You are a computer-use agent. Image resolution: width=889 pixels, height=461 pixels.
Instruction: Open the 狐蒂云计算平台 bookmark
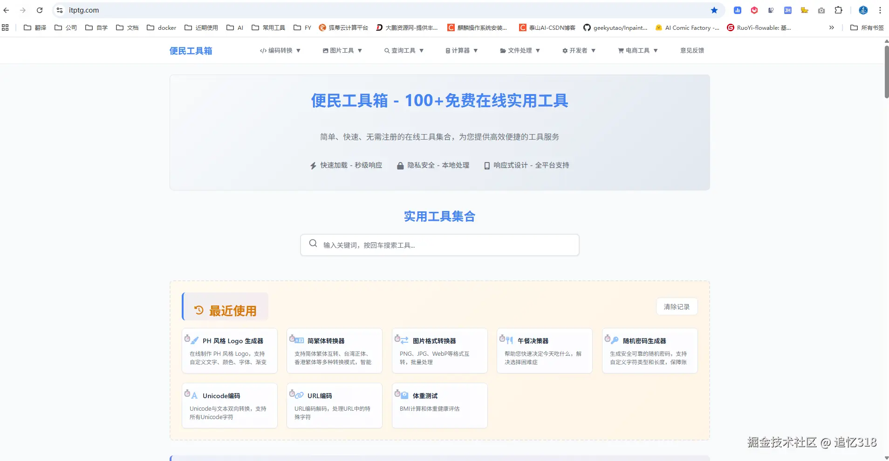pyautogui.click(x=343, y=27)
